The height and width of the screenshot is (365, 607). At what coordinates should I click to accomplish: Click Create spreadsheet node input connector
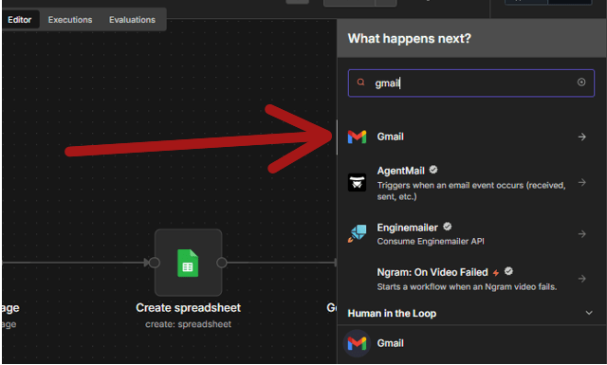tap(154, 263)
